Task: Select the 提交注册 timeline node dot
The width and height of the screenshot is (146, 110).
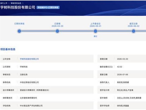Action: (x=134, y=31)
